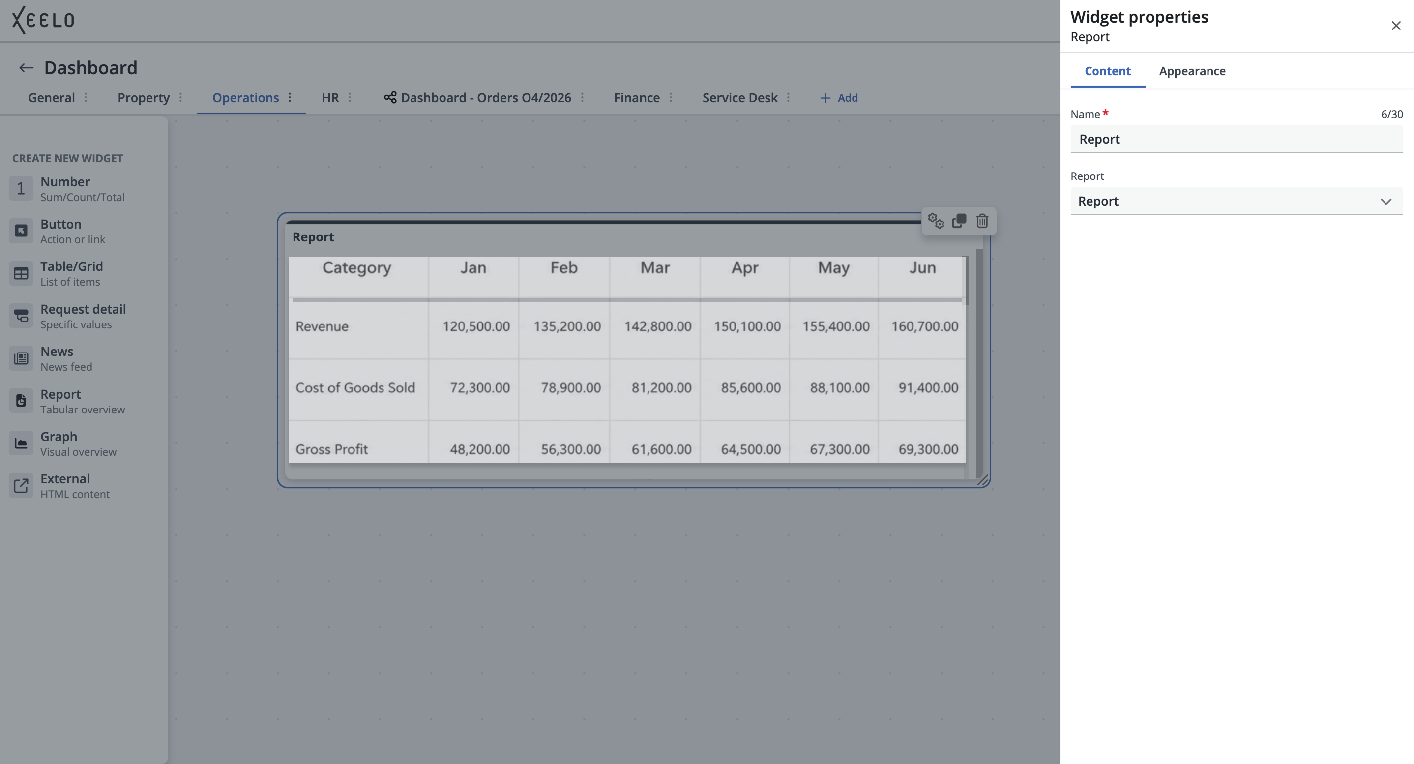Image resolution: width=1414 pixels, height=764 pixels.
Task: Select the Graph widget icon
Action: pos(21,443)
